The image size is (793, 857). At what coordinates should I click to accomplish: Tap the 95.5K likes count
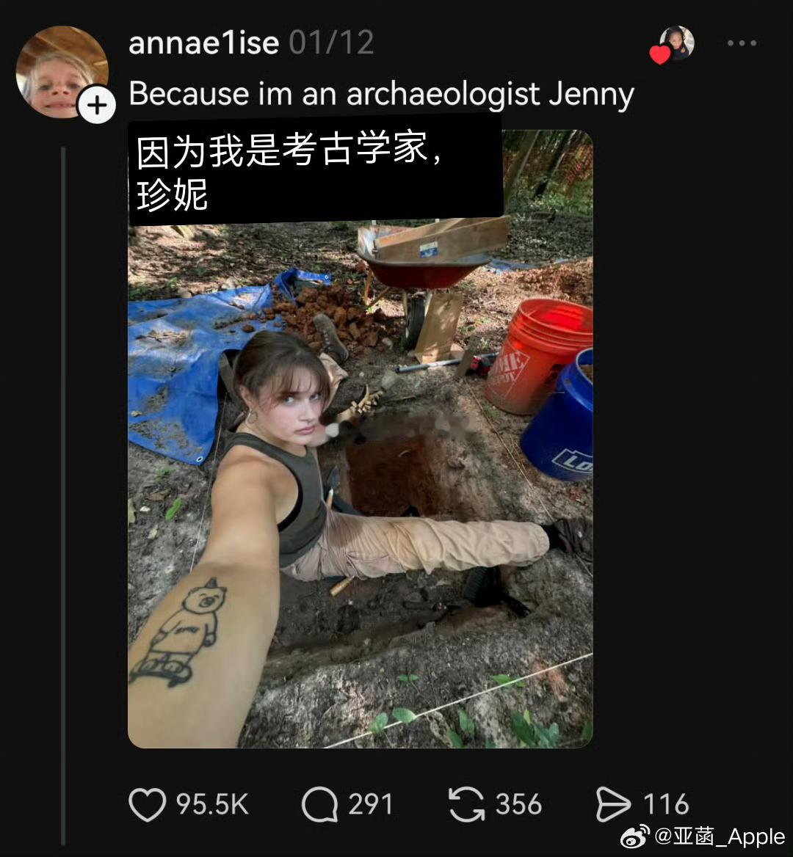(x=212, y=804)
